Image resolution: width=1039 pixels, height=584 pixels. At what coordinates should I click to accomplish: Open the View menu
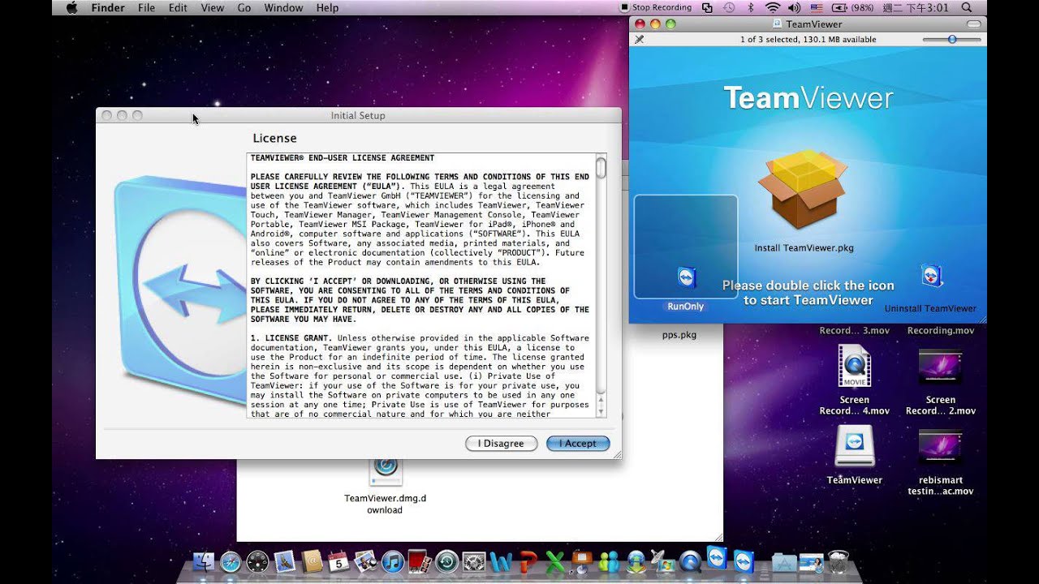coord(212,8)
